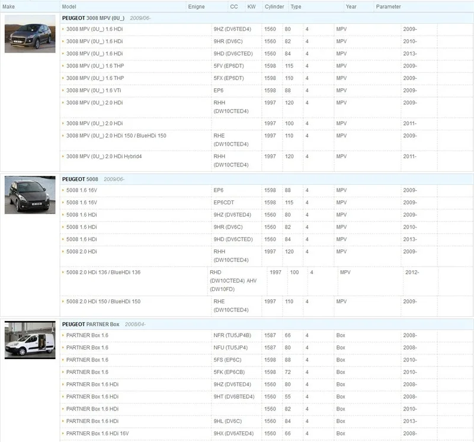Screen dimensions: 474x442
Task: Open 5008 1.6 HDi entry with 9HD engine
Action: (x=82, y=239)
